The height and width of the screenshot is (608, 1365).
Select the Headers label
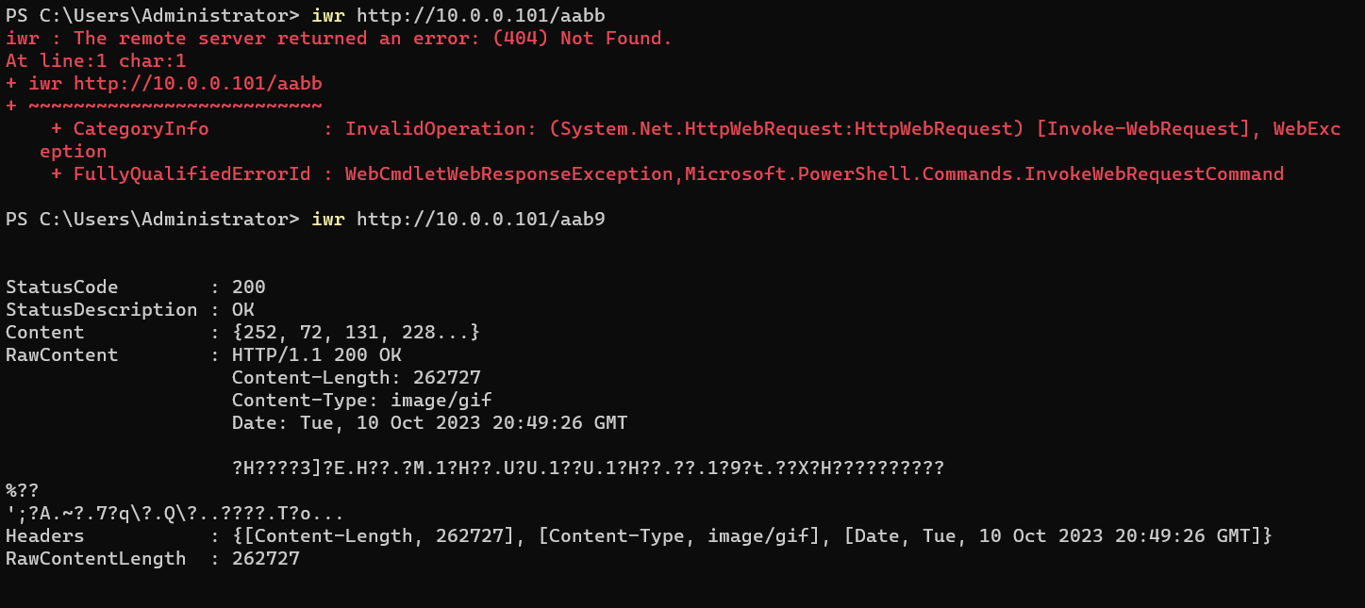[x=44, y=536]
